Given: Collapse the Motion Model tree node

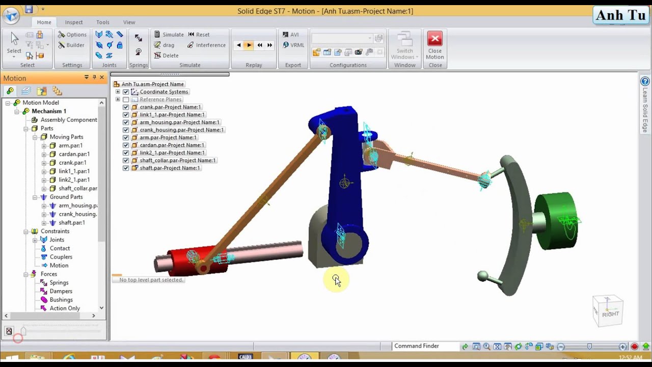Looking at the screenshot, I should pyautogui.click(x=8, y=103).
